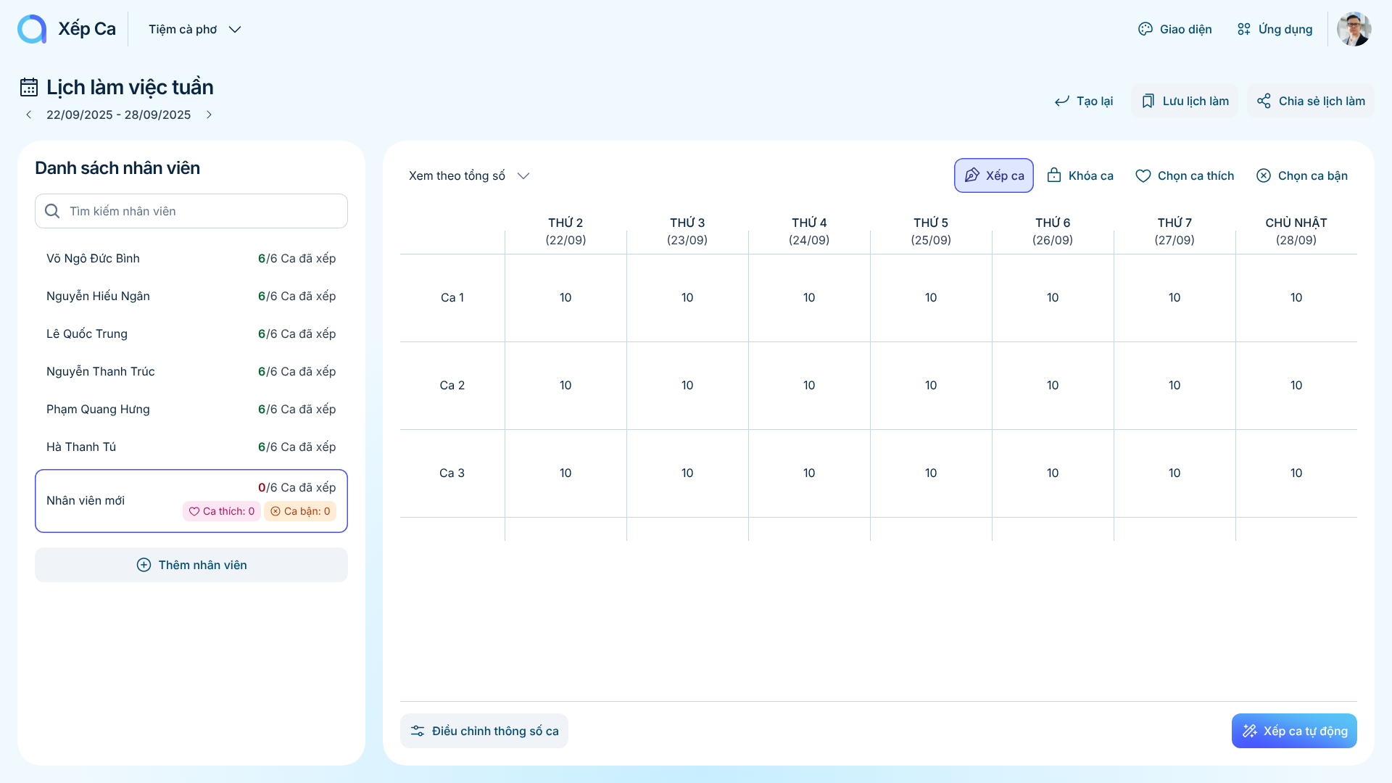
Task: Click the Xếp Ca logo icon
Action: (x=32, y=29)
